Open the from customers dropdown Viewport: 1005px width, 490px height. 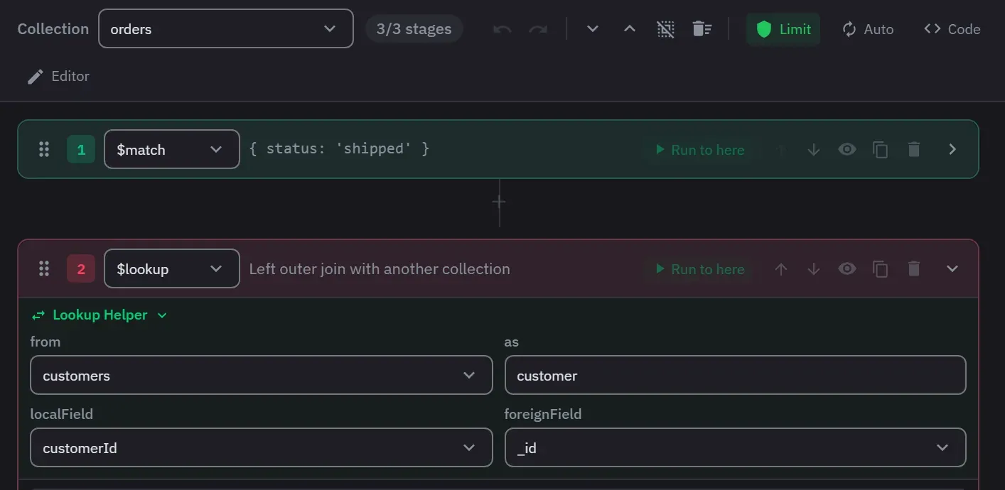tap(261, 375)
